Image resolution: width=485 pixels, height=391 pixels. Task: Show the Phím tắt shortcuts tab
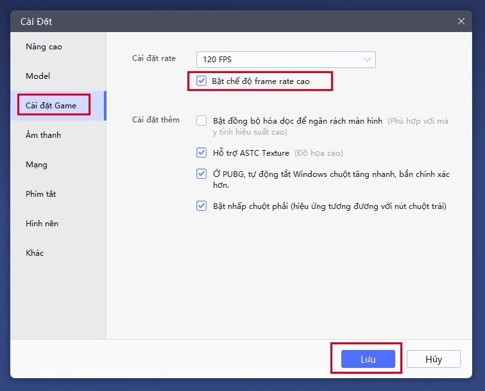[41, 194]
